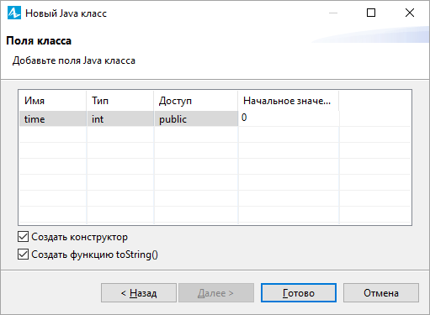
Task: Select the time field name cell
Action: [x=53, y=118]
